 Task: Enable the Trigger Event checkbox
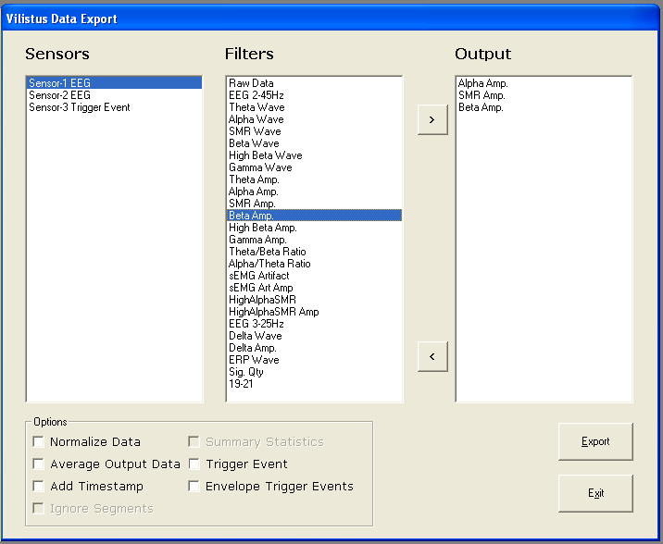point(194,464)
